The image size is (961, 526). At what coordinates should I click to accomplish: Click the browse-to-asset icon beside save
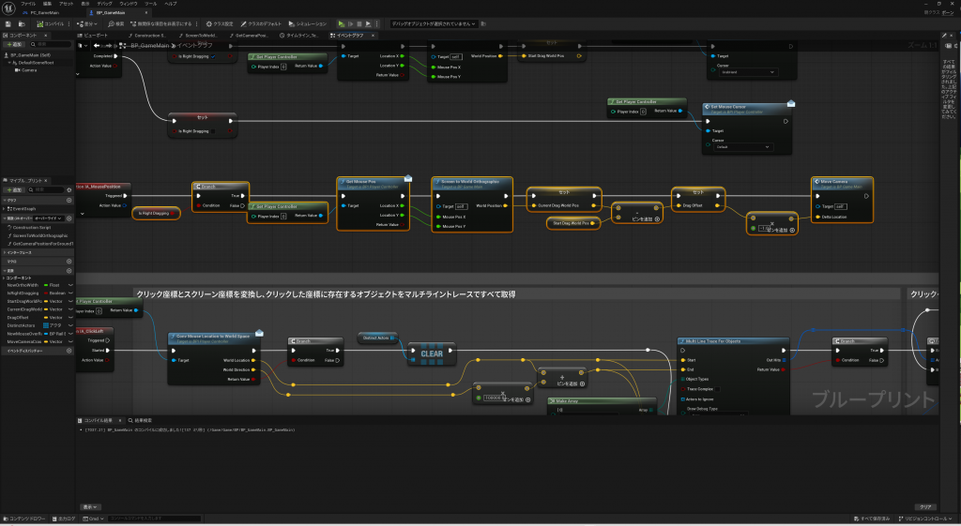pos(22,23)
